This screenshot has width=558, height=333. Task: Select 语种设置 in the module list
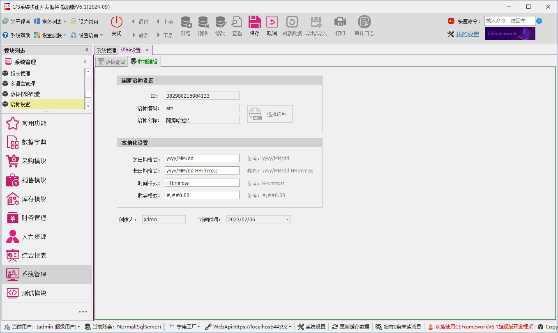(x=43, y=104)
